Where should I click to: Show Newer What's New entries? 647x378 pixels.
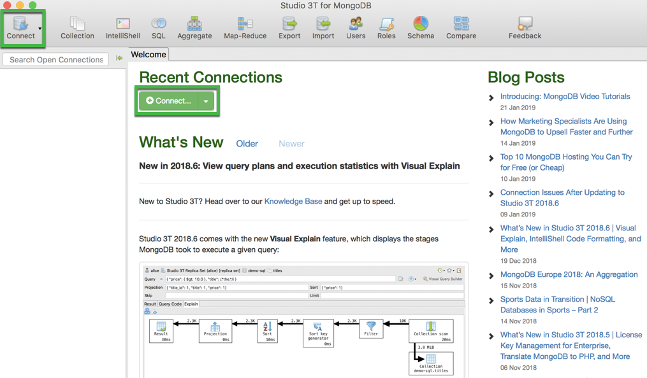[x=291, y=144]
